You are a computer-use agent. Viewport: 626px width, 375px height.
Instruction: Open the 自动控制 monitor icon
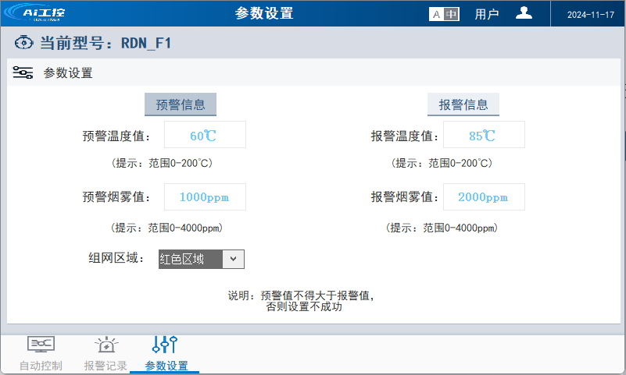pos(41,345)
